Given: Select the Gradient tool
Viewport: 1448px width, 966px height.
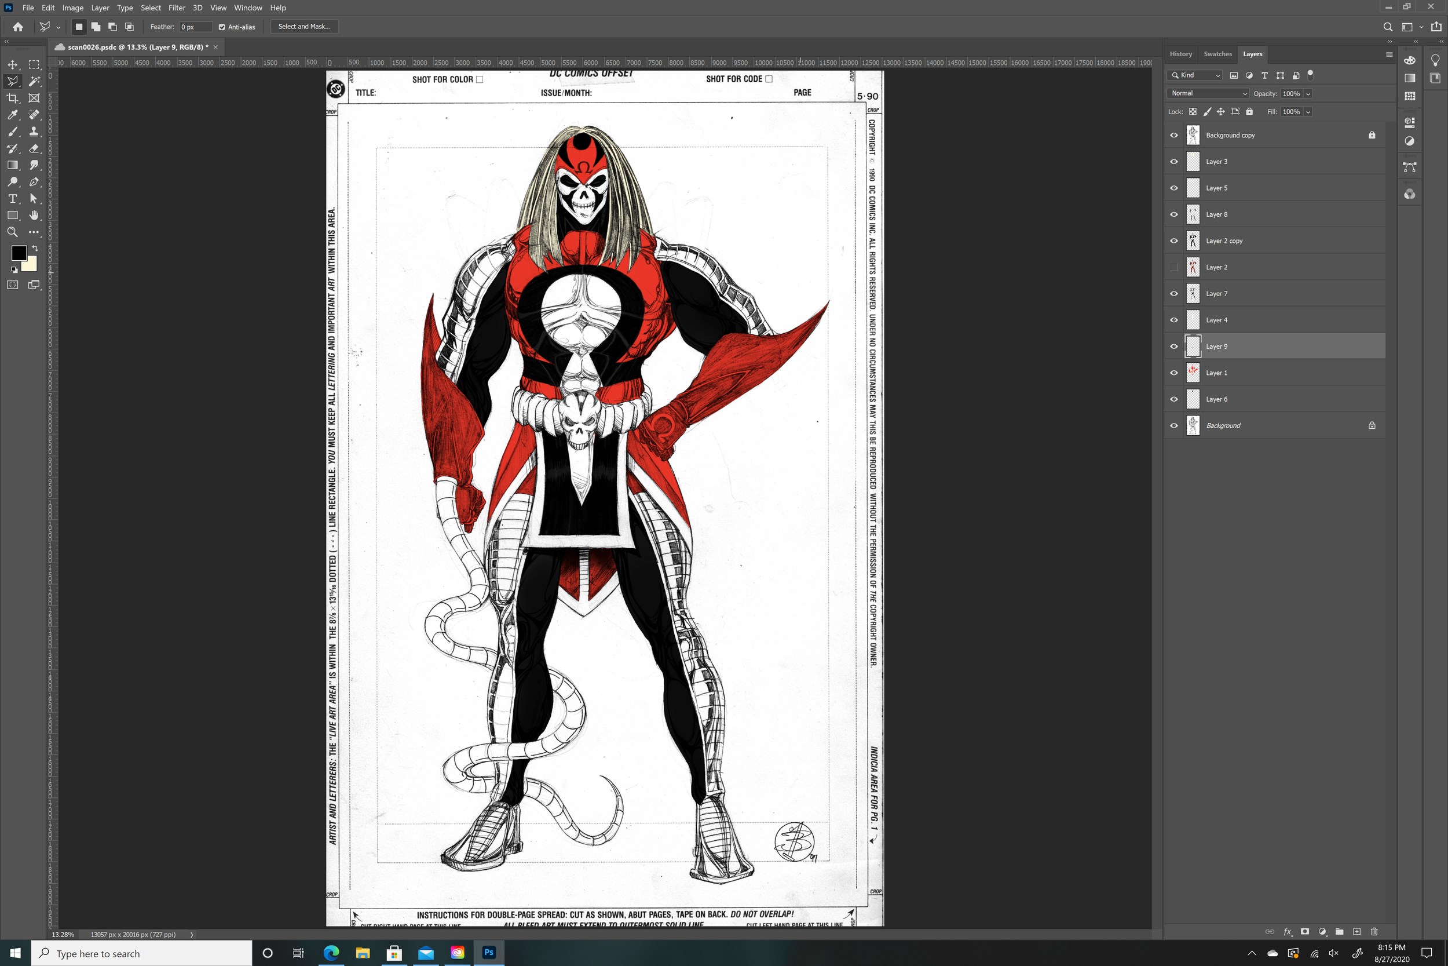Looking at the screenshot, I should pyautogui.click(x=12, y=165).
